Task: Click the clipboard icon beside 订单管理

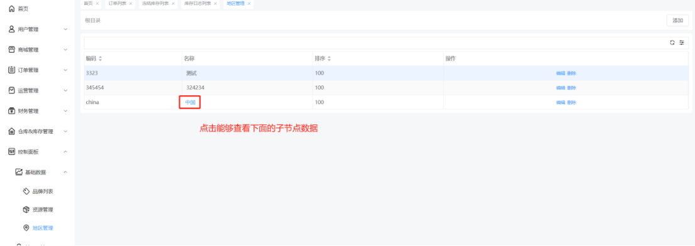Action: tap(12, 70)
